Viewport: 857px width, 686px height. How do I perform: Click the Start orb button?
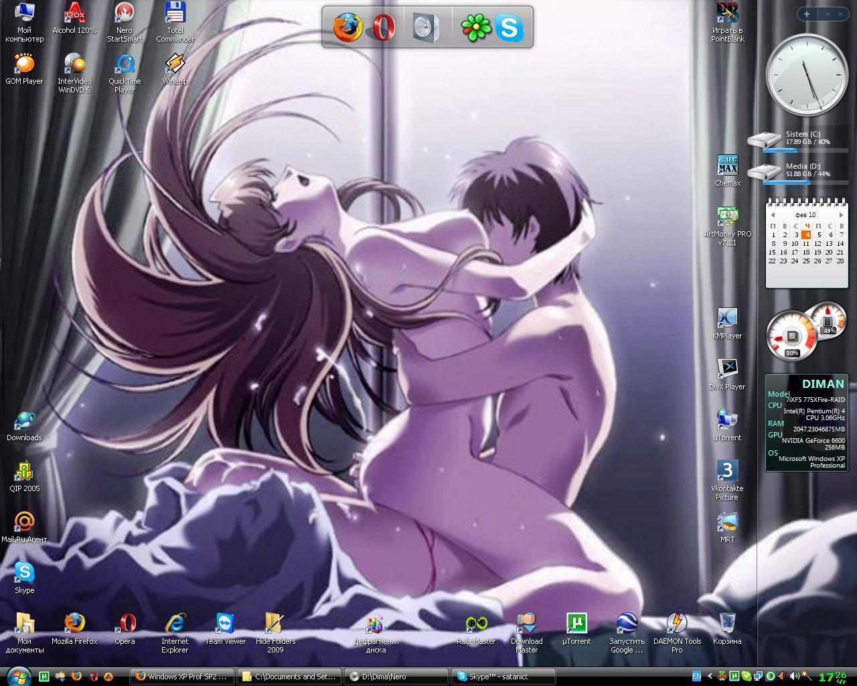click(x=18, y=676)
